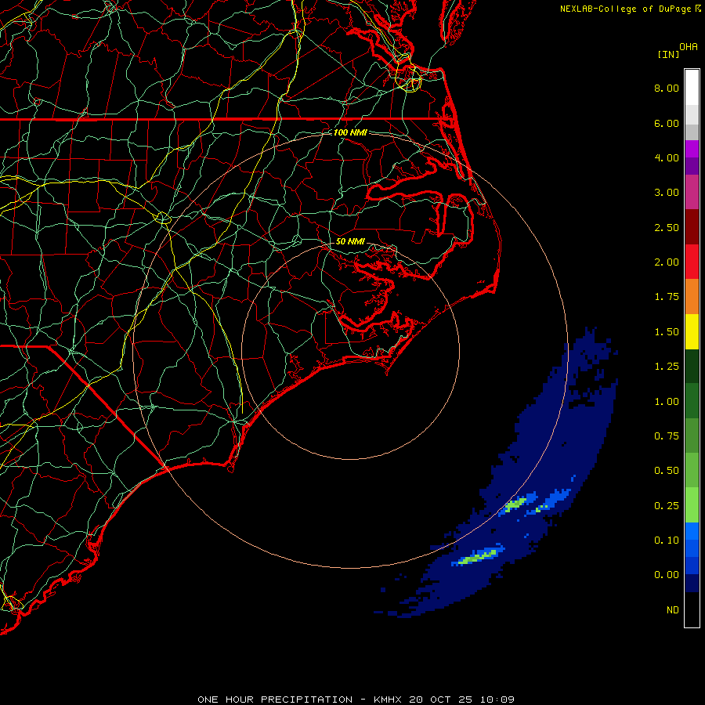Click the 1.25 legend value
Viewport: 705px width, 705px height.
coord(667,367)
